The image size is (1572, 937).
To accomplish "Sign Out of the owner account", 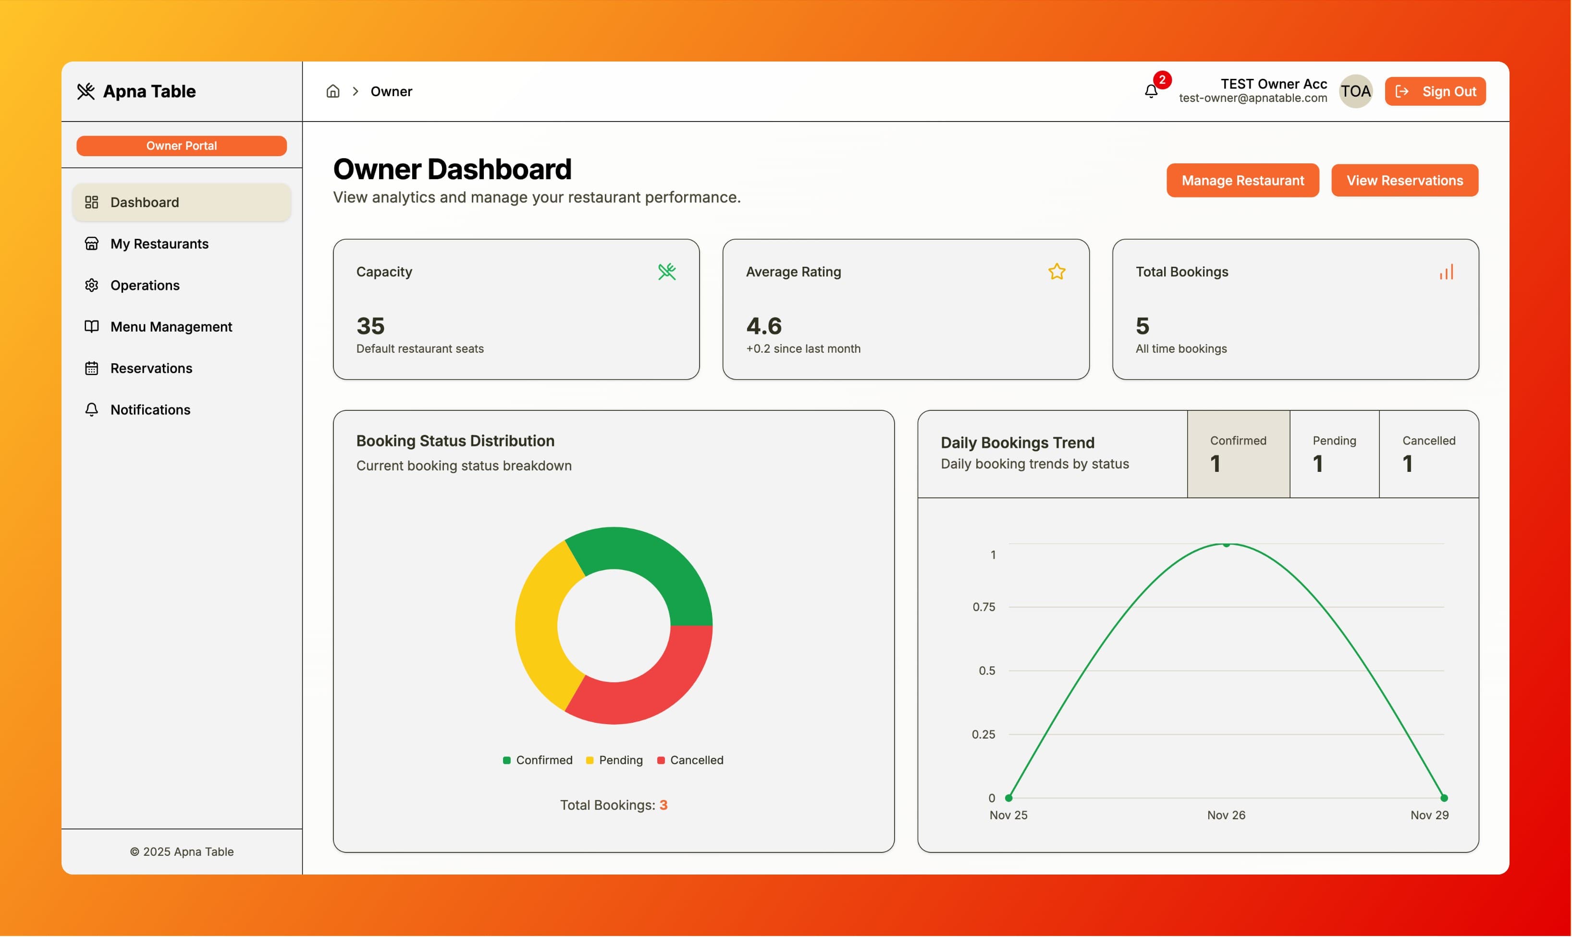I will (x=1435, y=91).
